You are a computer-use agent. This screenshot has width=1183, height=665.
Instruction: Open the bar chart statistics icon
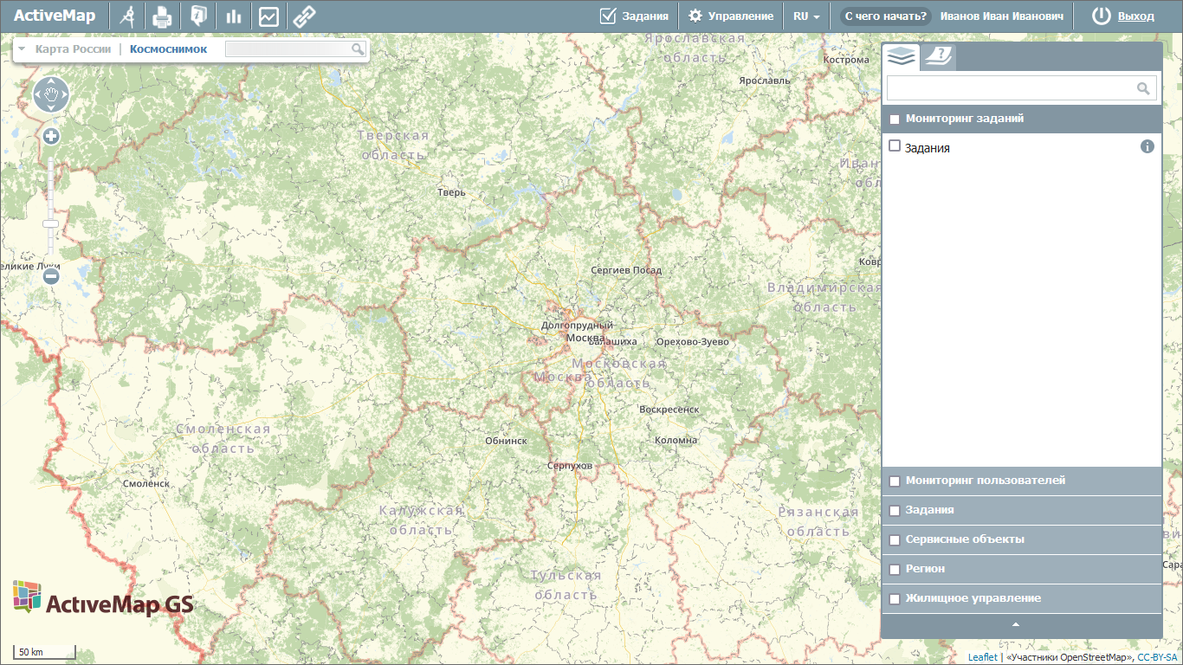tap(233, 16)
